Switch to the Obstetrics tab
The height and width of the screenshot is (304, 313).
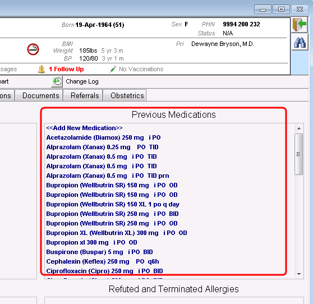(125, 95)
